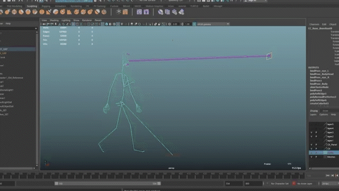Switch to the Poly Modeling shelf tab

14,6
